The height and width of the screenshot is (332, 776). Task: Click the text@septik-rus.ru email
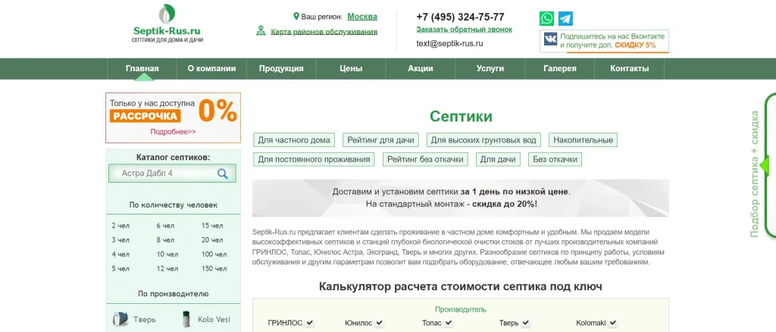coord(449,43)
